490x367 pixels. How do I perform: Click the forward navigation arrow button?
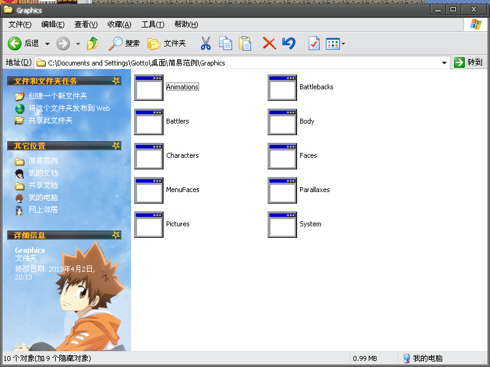pos(63,43)
